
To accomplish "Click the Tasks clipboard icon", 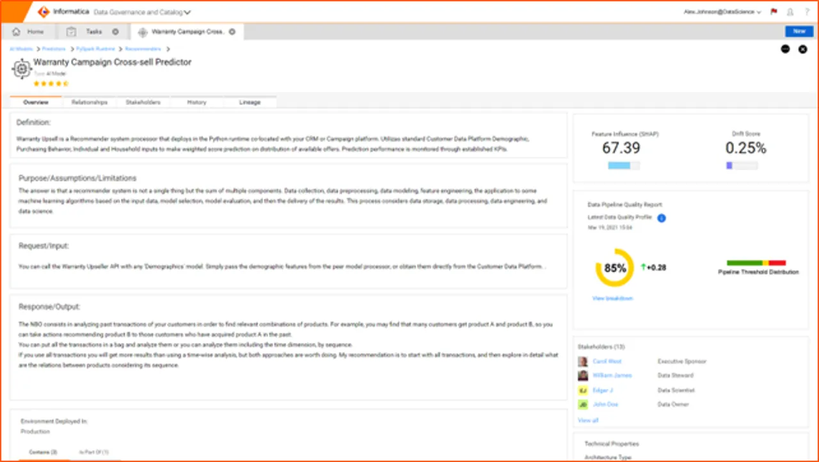I will tap(72, 31).
